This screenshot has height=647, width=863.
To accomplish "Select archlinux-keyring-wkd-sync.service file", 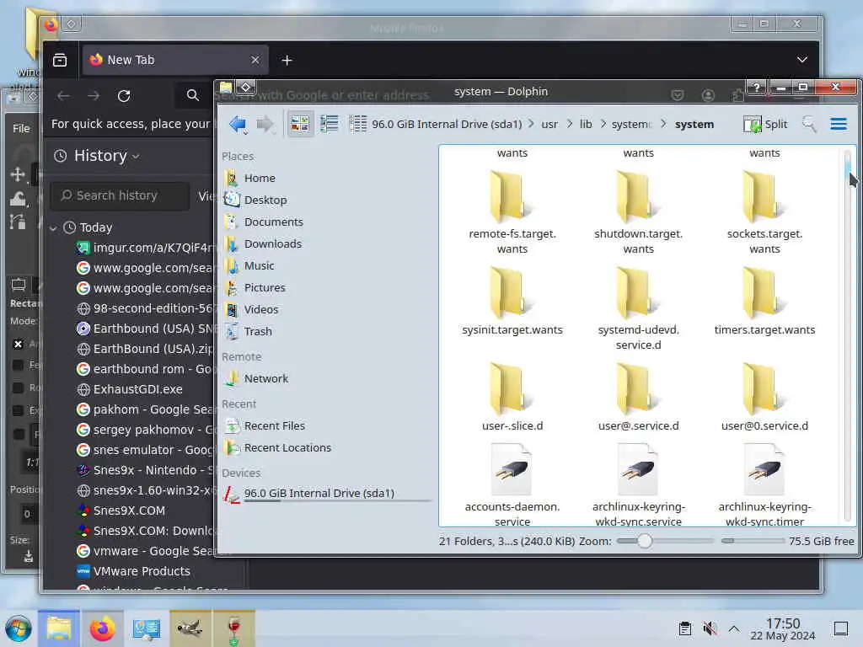I will coord(639,484).
